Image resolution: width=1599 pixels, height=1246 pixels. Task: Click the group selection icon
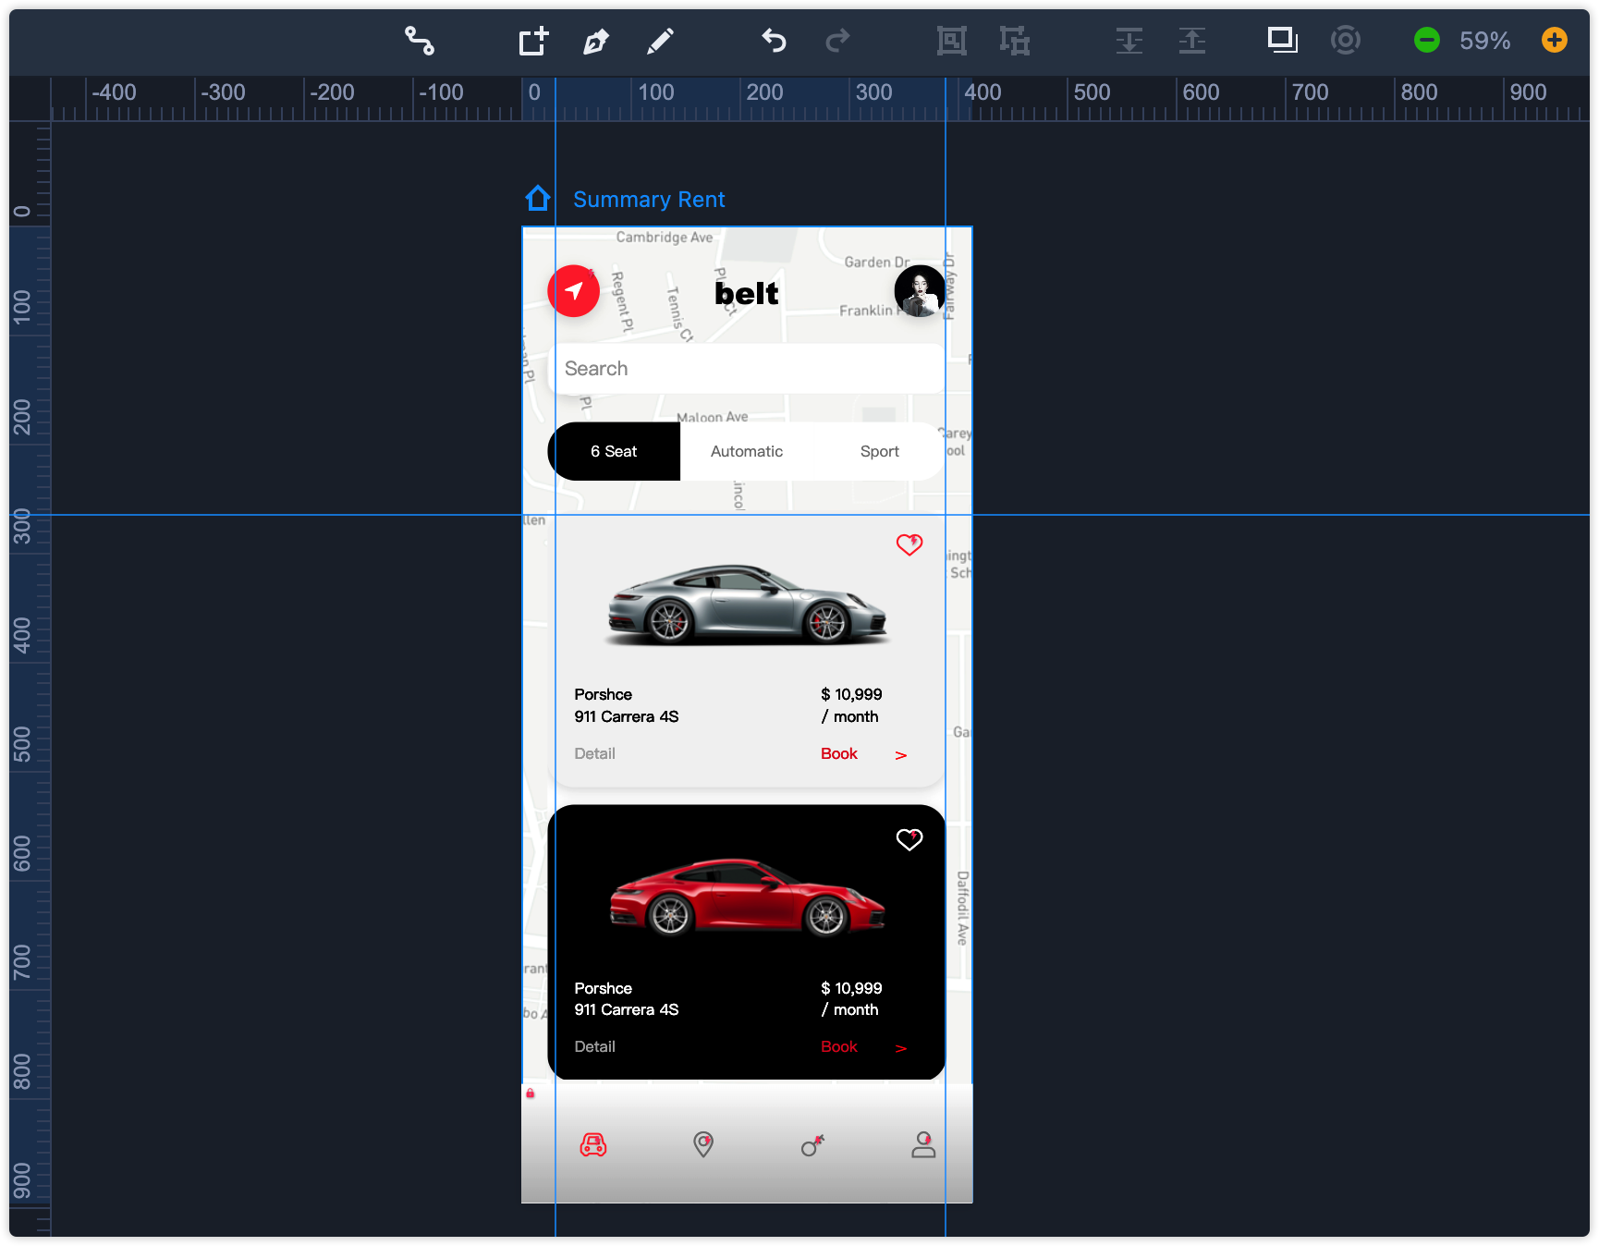point(951,41)
